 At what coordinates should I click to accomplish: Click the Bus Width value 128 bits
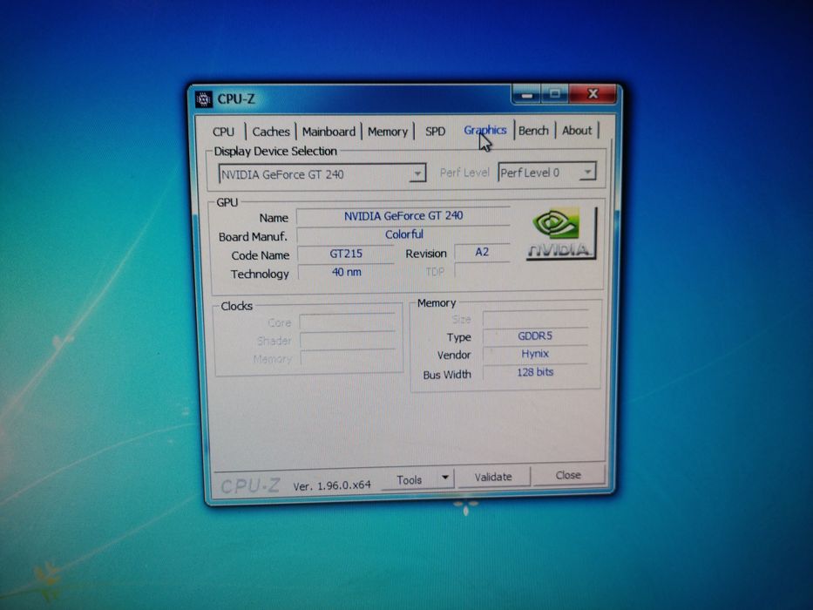tap(535, 372)
